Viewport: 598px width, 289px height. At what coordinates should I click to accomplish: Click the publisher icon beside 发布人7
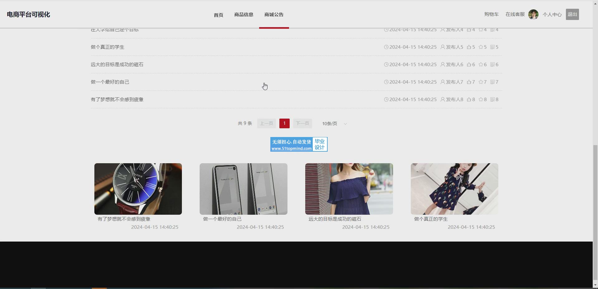tap(443, 82)
